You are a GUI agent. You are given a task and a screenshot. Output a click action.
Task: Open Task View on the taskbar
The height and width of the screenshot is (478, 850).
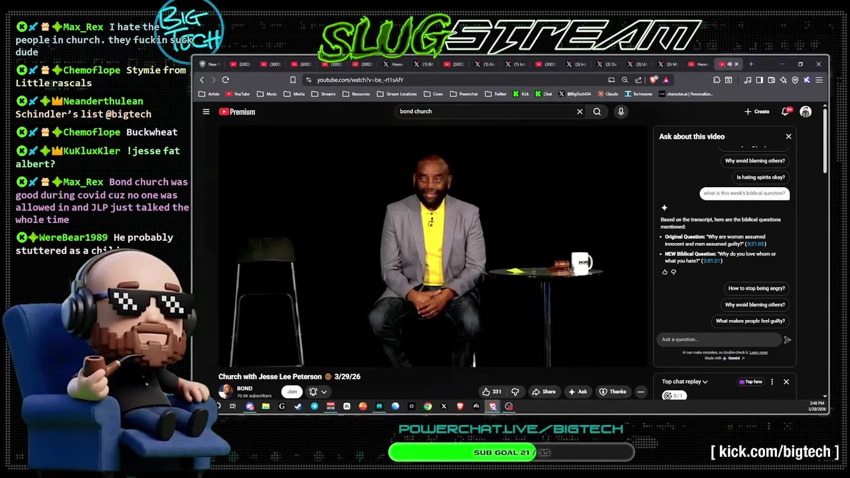(x=232, y=406)
